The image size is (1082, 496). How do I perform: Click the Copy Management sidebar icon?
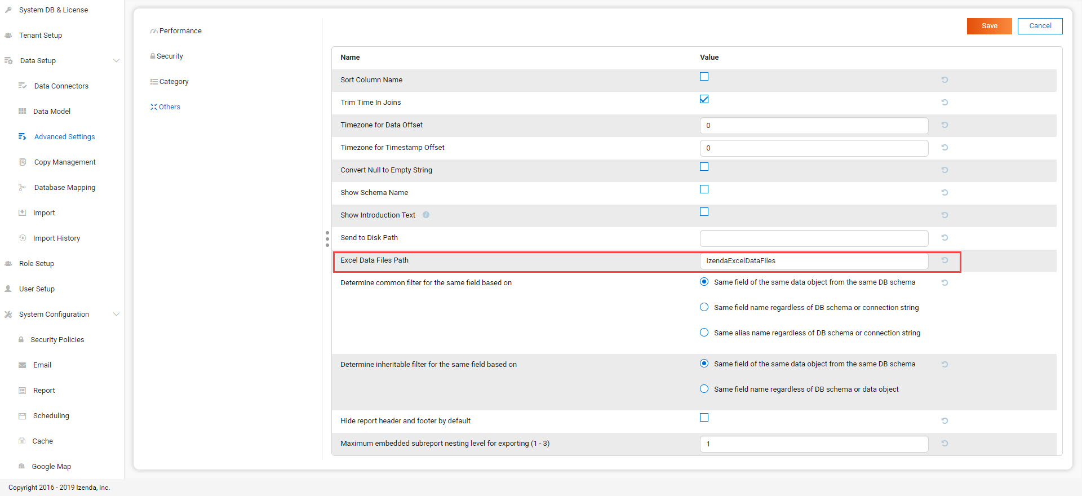tap(23, 162)
